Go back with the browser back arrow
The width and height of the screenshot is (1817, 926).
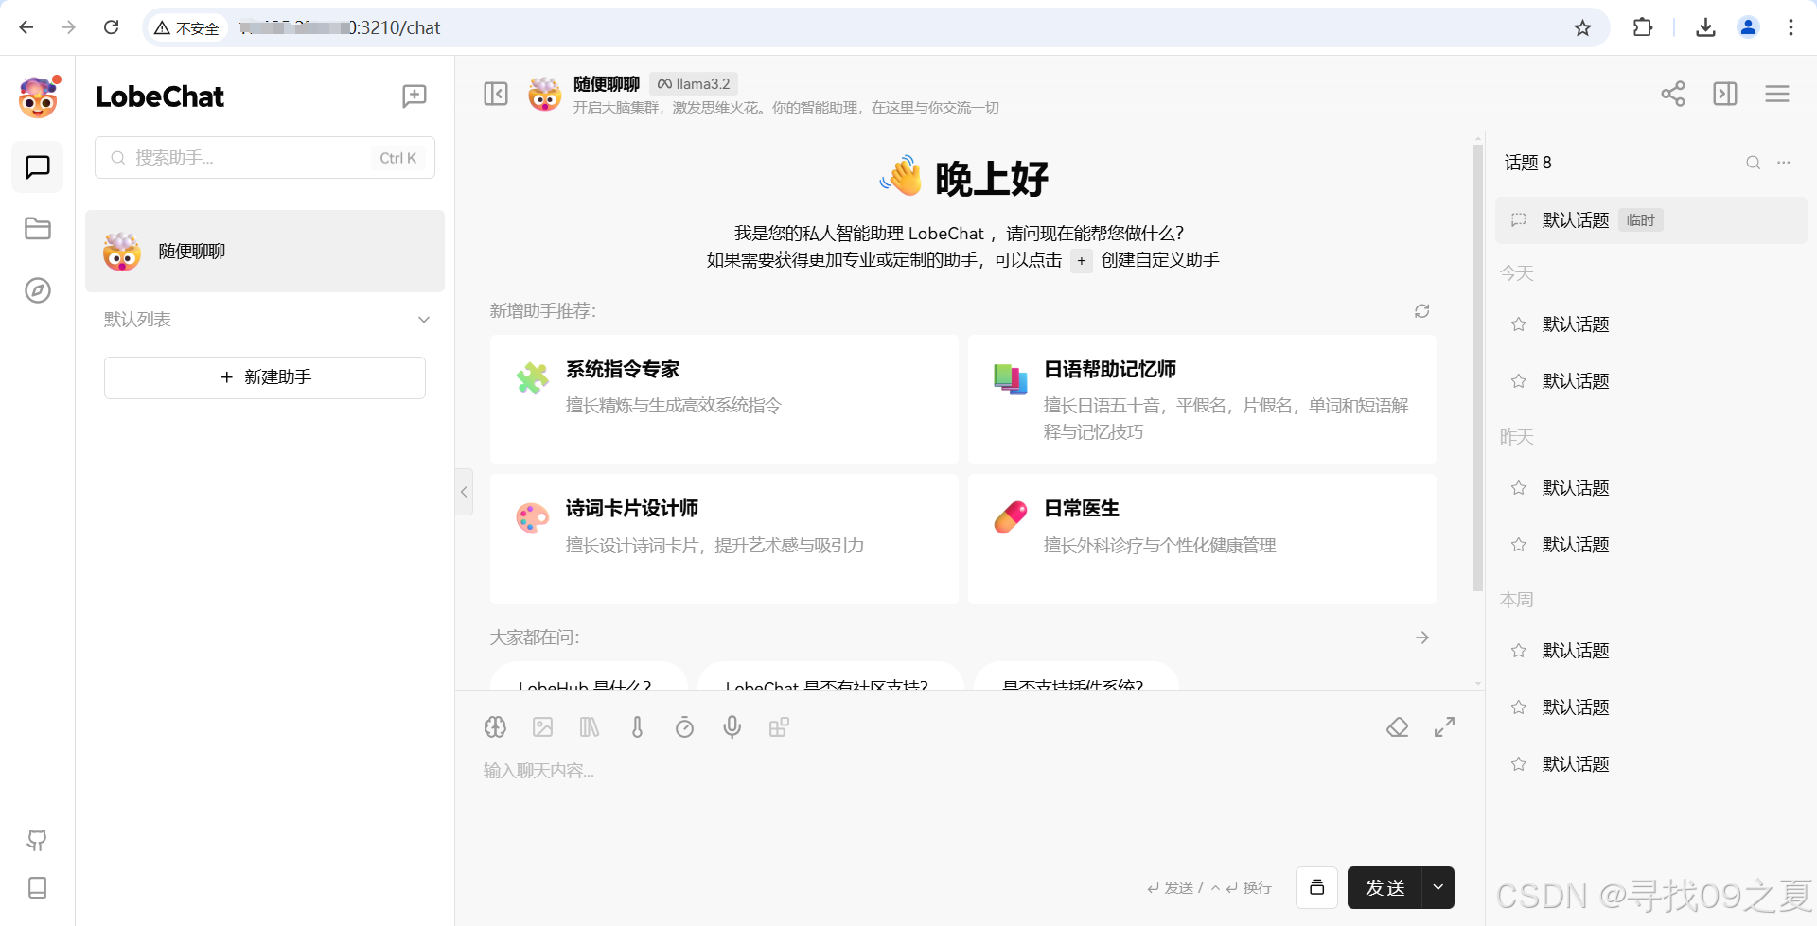(x=26, y=27)
